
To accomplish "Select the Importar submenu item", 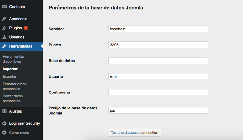I will click(10, 69).
